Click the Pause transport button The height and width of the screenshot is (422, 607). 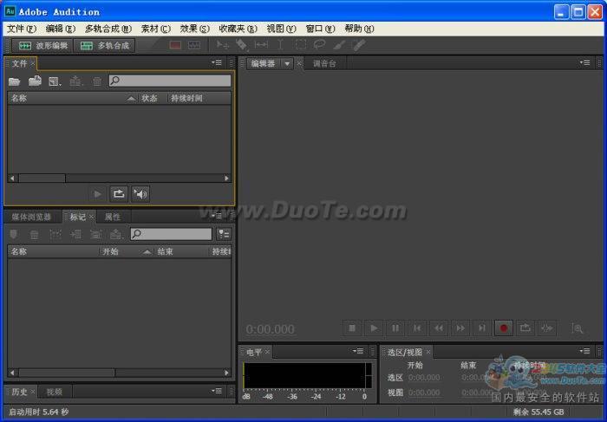395,328
